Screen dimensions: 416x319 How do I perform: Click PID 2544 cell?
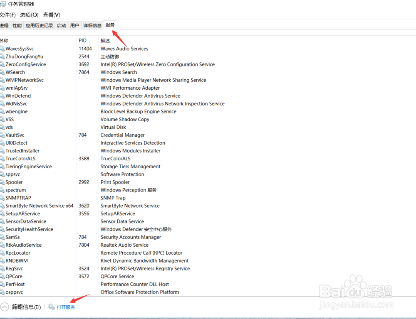click(84, 56)
